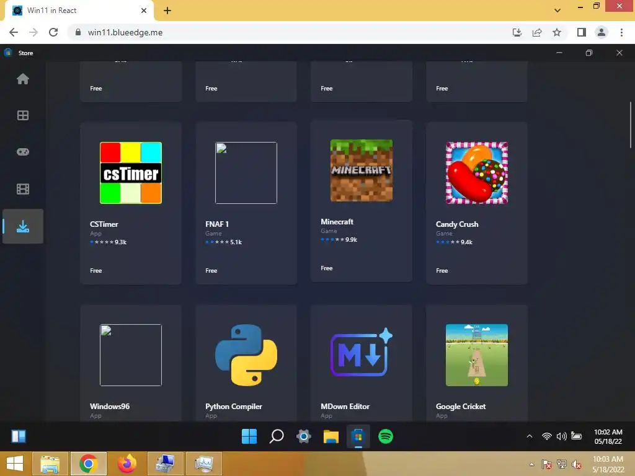Click the Chrome icon on host taskbar
The width and height of the screenshot is (635, 476).
[88, 464]
